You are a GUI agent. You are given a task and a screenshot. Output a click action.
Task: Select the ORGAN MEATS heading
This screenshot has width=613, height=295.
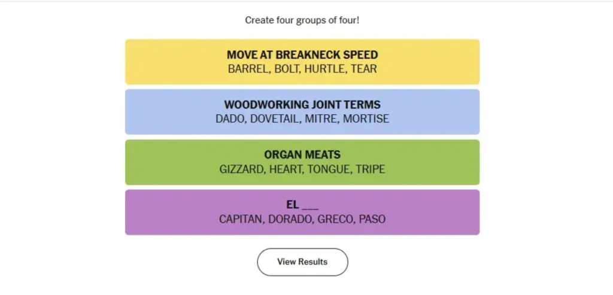302,156
